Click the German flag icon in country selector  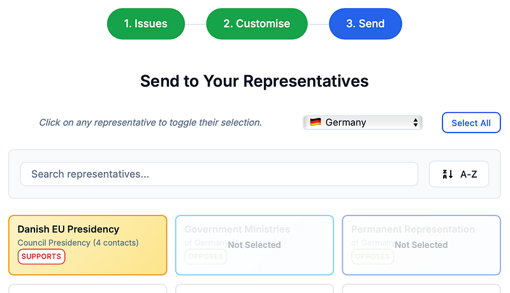click(315, 122)
